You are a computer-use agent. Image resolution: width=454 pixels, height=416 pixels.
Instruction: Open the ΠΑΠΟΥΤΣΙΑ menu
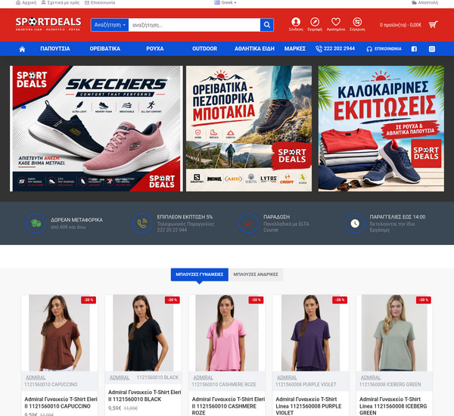pyautogui.click(x=55, y=48)
